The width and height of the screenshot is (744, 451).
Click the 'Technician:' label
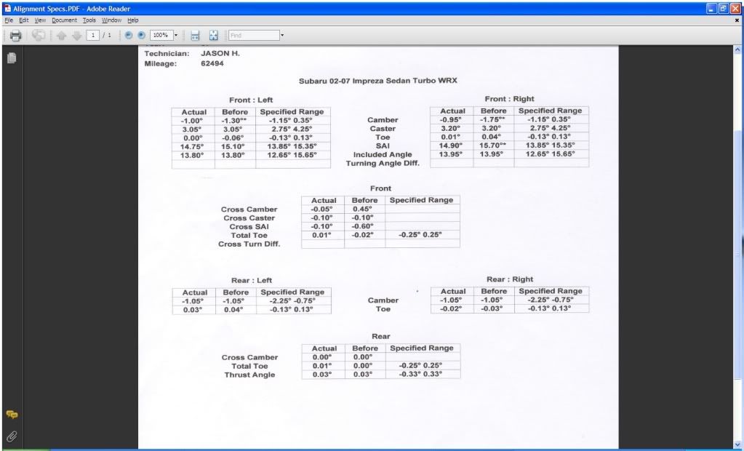click(167, 54)
